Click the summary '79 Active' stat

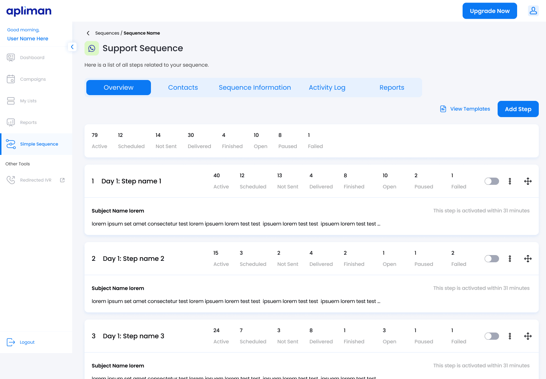pyautogui.click(x=99, y=141)
